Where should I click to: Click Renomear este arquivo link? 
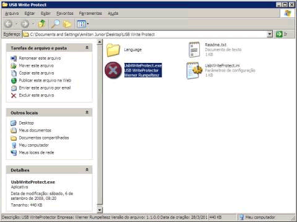[x=40, y=59]
